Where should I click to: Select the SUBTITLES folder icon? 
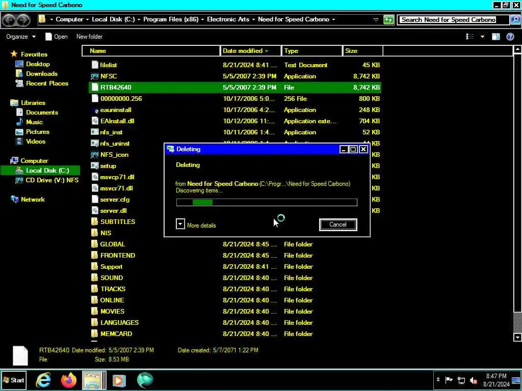coord(95,222)
